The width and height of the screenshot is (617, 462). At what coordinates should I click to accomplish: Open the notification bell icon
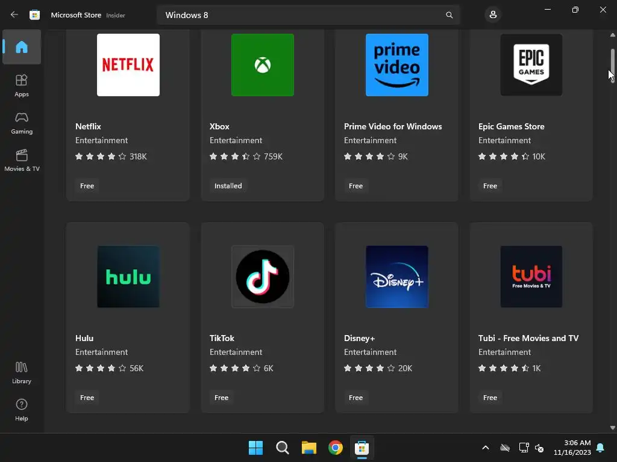pos(600,448)
